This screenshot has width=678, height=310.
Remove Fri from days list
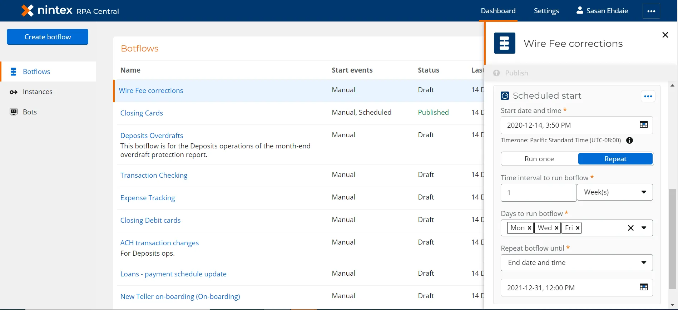578,228
